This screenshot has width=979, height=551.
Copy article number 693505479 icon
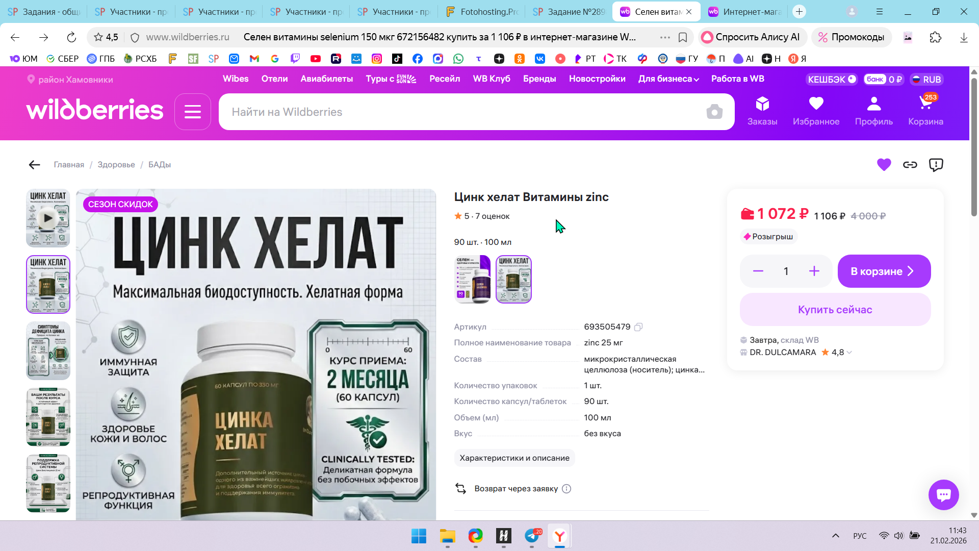click(x=638, y=327)
